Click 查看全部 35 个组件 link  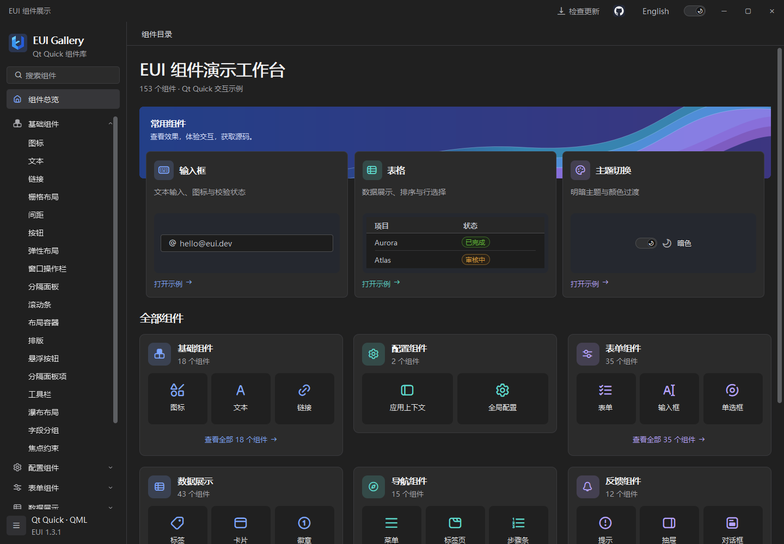click(669, 440)
